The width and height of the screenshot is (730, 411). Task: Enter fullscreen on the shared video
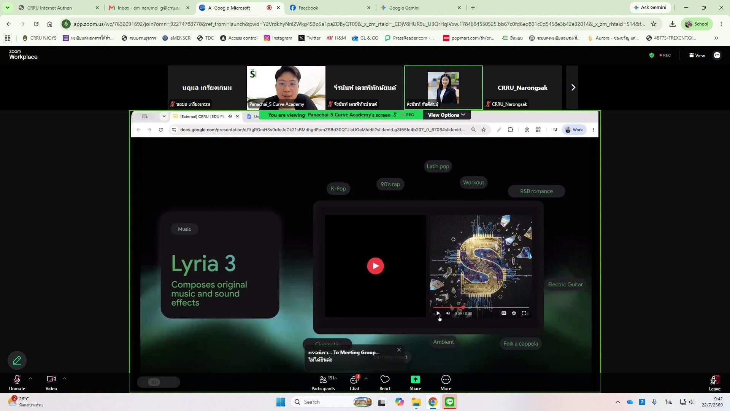pos(524,313)
